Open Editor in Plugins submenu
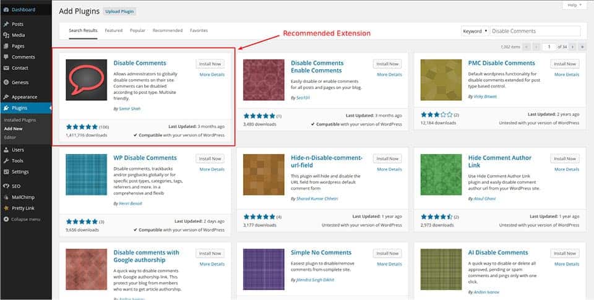Screen dimensions: 594x300 pos(11,137)
